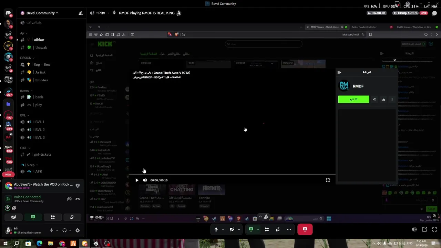
Task: Enter full screen for Discord stream
Action: (x=434, y=229)
